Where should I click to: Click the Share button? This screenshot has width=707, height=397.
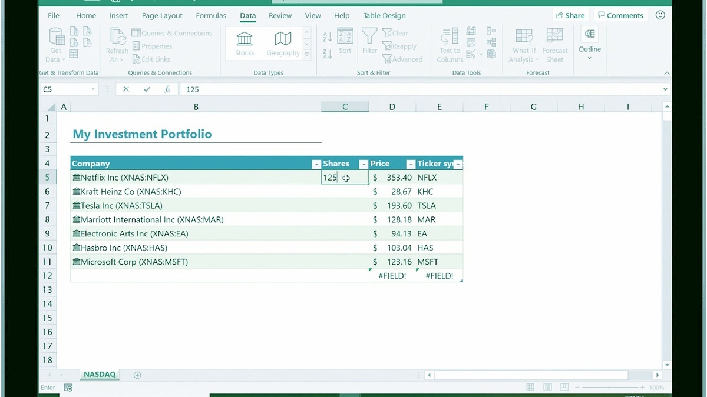(570, 15)
